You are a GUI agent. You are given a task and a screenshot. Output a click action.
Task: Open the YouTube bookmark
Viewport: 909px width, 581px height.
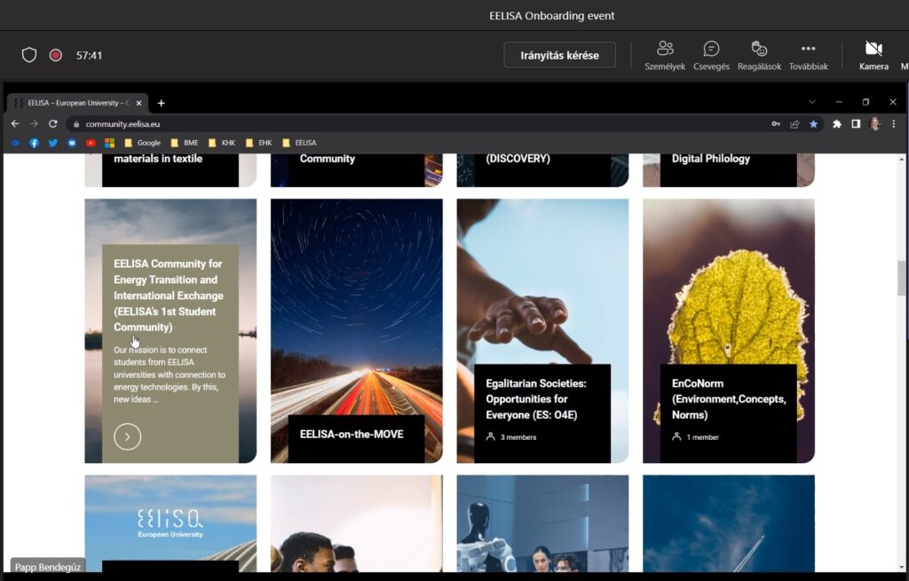click(x=91, y=143)
